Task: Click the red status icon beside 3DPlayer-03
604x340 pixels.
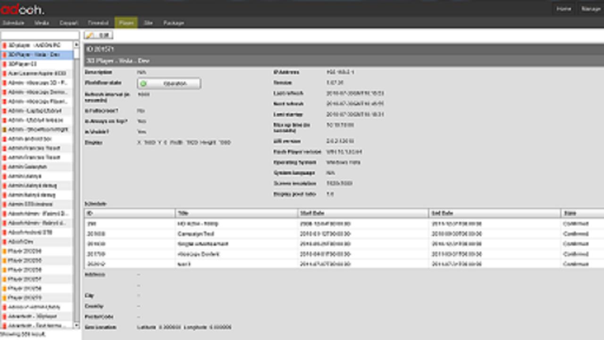Action: click(x=4, y=64)
